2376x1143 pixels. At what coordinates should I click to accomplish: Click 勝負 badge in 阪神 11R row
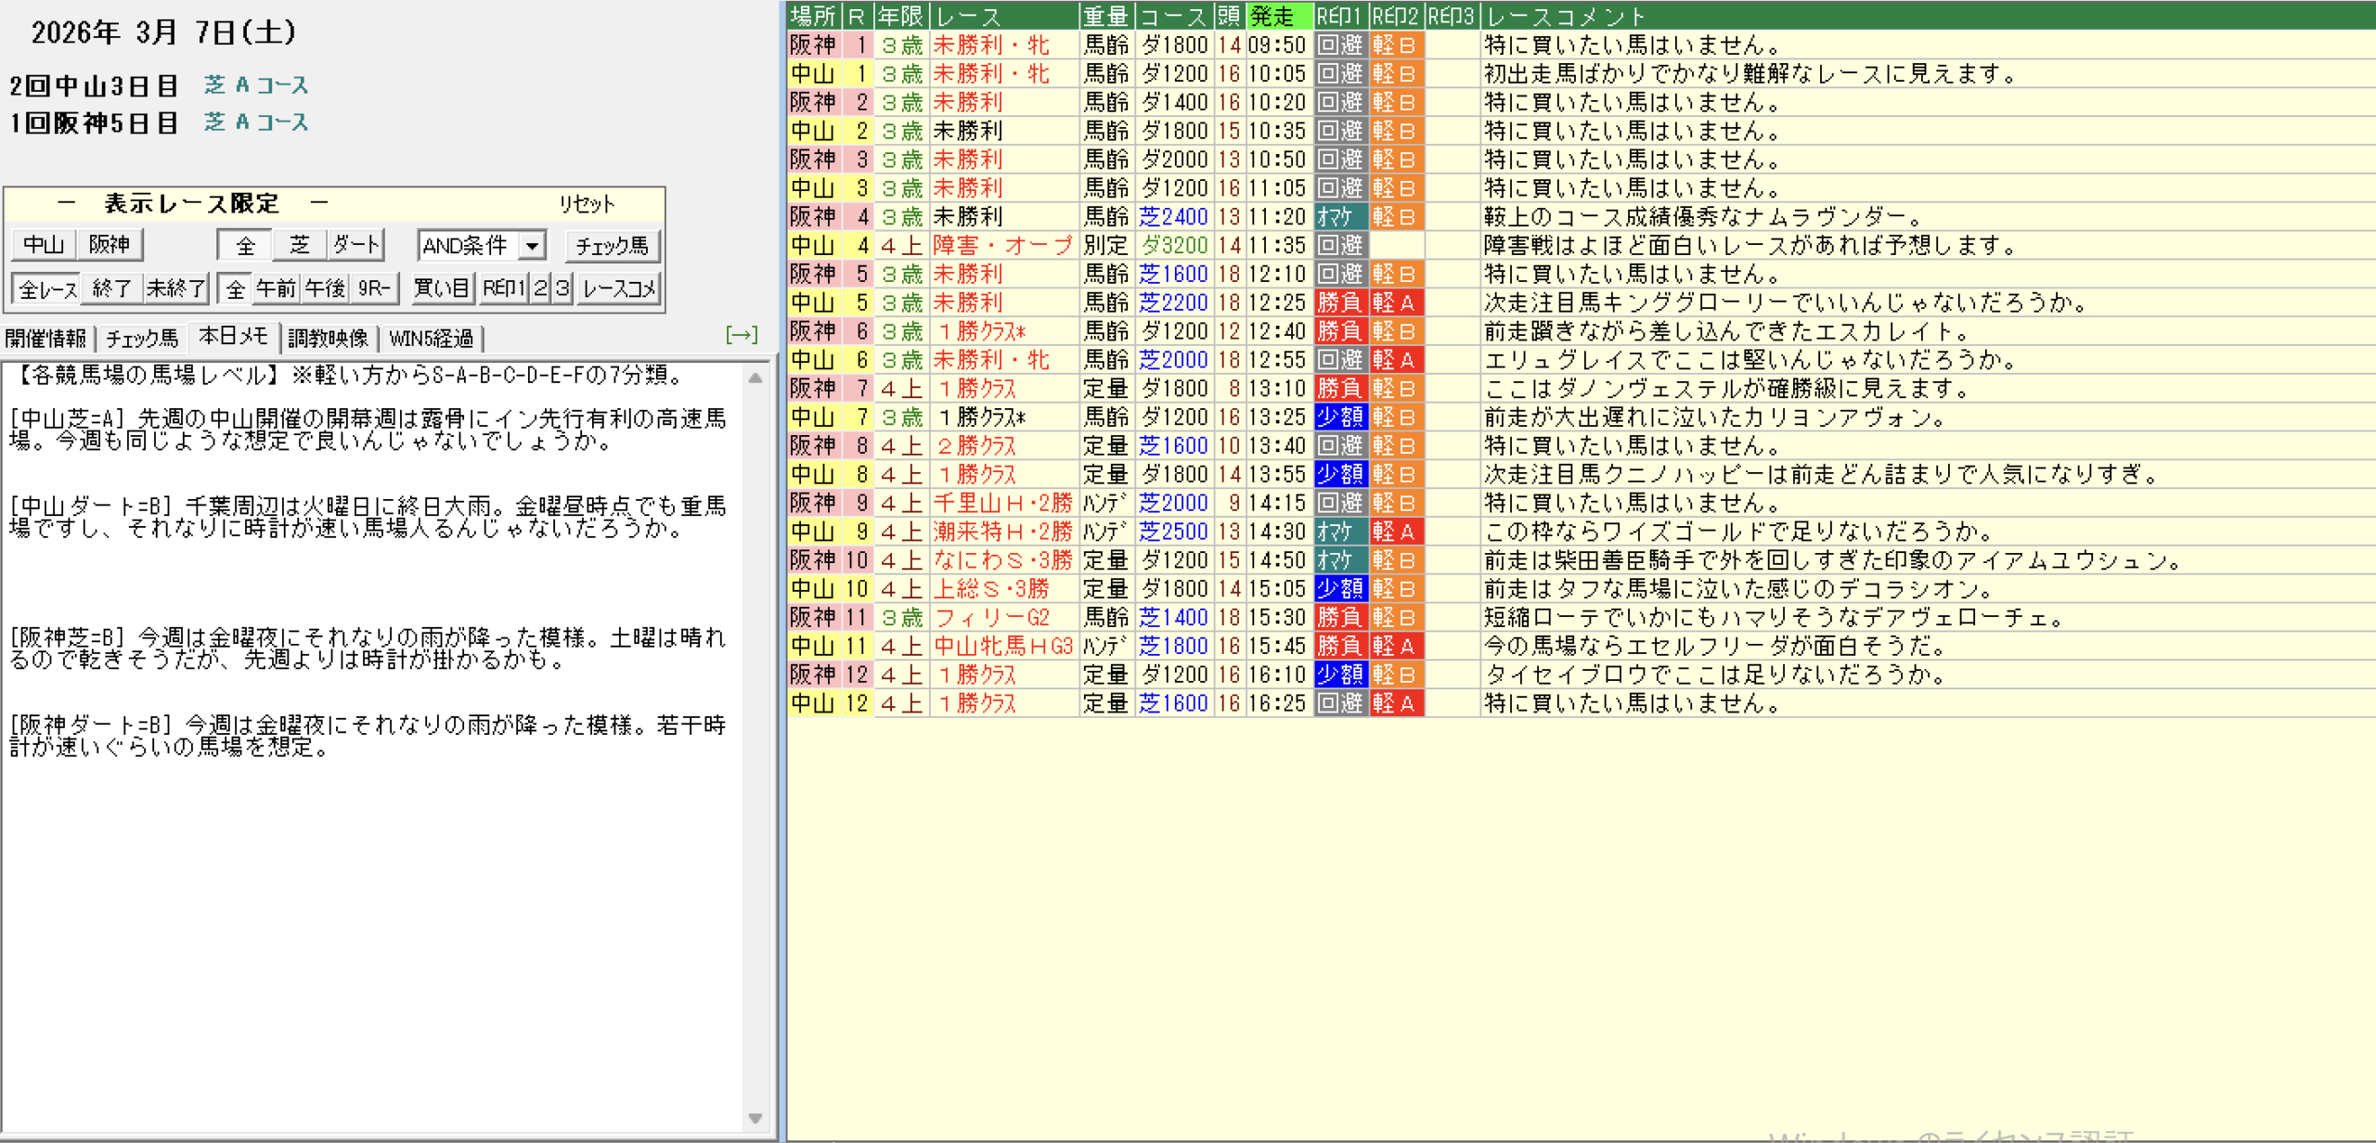pyautogui.click(x=1340, y=618)
